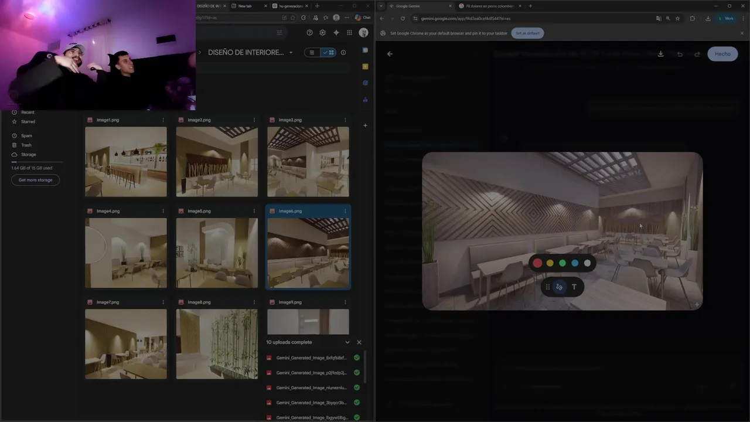Open more actions for Image1.png
Image resolution: width=750 pixels, height=422 pixels.
tap(163, 120)
